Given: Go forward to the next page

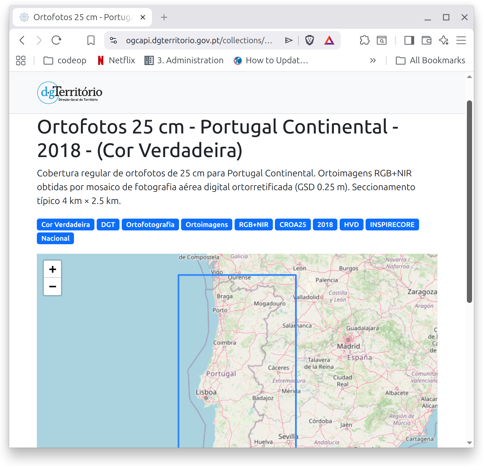Looking at the screenshot, I should click(39, 40).
